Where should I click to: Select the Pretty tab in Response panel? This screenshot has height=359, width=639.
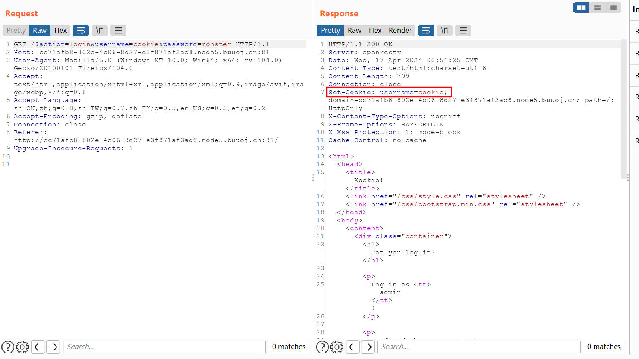[x=330, y=30]
